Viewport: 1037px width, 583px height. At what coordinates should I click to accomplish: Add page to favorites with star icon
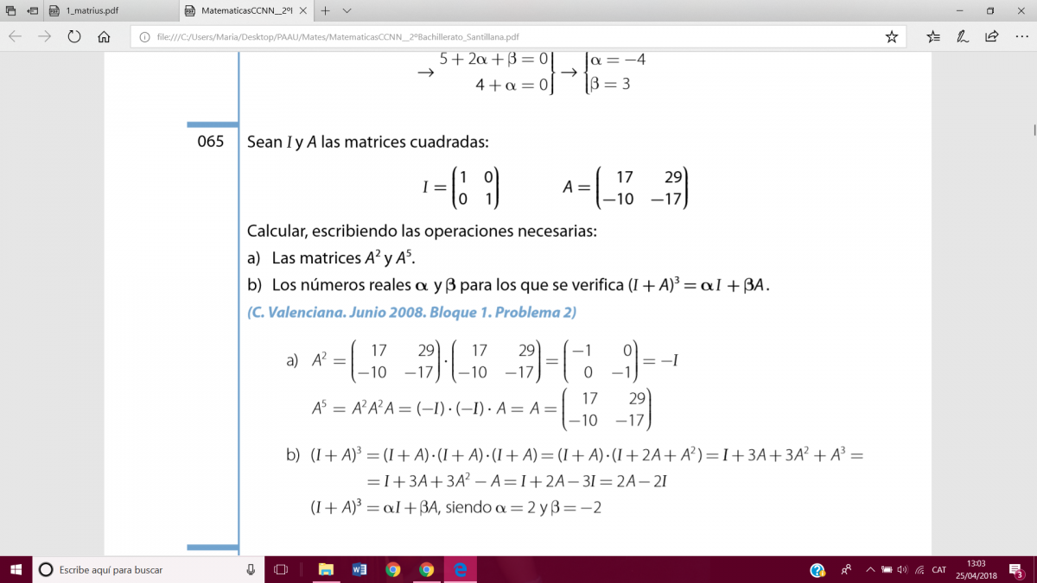[891, 37]
